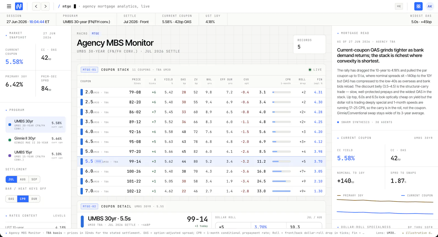This screenshot has height=237, width=438.
Task: Click the PRIMARY 30Y chart legend
Action: (x=350, y=195)
